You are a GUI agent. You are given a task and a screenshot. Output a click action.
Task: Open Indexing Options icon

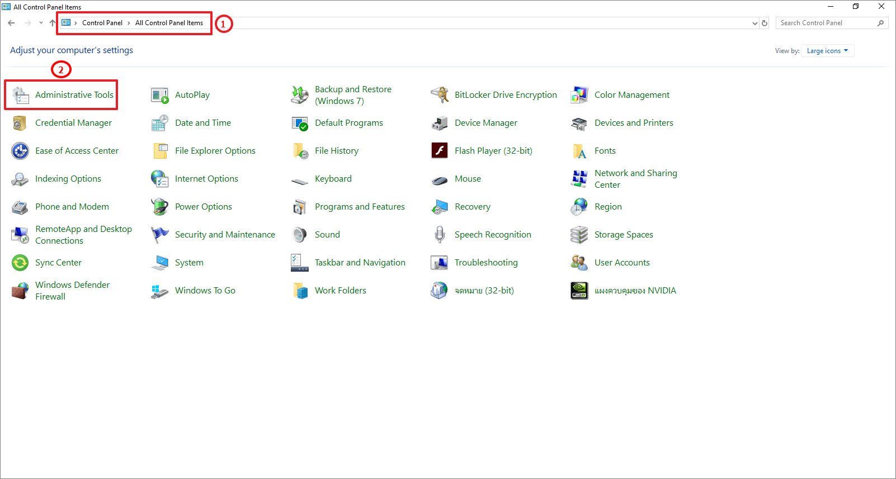[20, 179]
